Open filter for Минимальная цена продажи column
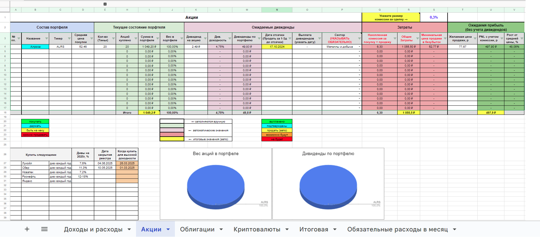540x237 pixels. pyautogui.click(x=445, y=39)
